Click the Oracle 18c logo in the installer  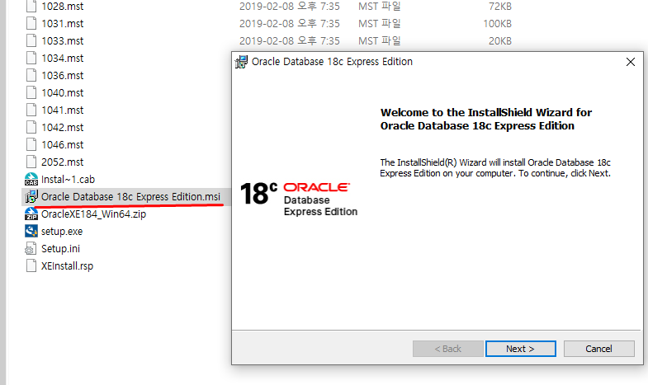pos(299,200)
